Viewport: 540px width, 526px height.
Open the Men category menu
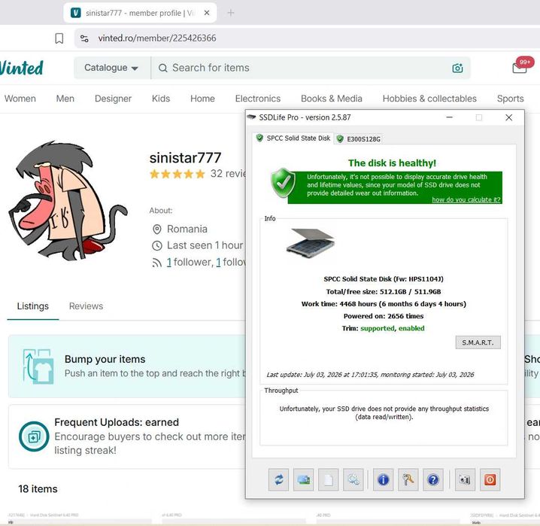[65, 99]
